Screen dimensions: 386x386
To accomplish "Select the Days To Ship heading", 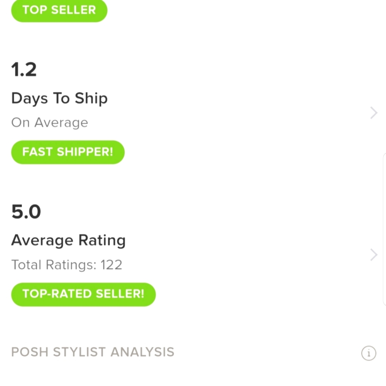I will pyautogui.click(x=59, y=98).
